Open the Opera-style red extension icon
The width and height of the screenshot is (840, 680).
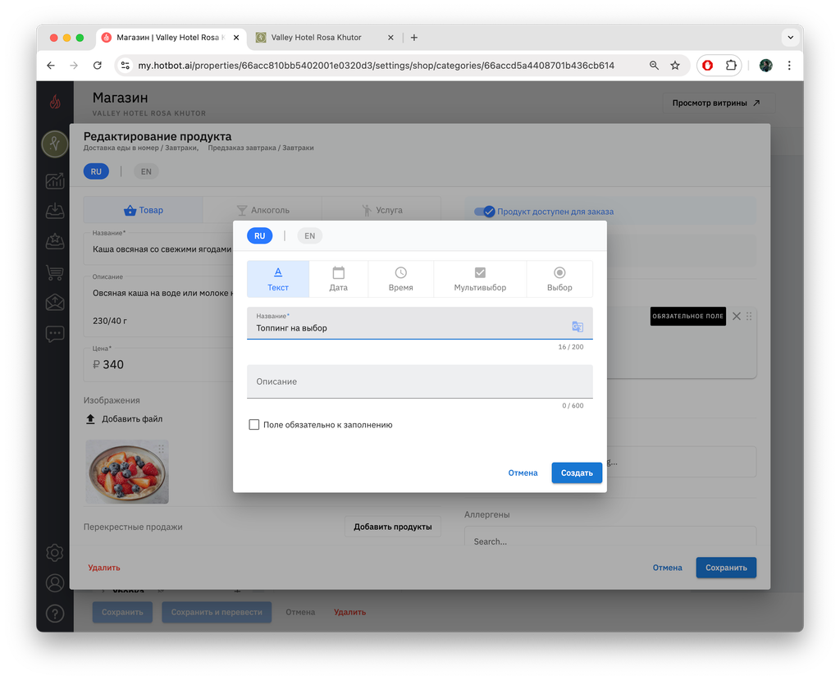tap(708, 66)
